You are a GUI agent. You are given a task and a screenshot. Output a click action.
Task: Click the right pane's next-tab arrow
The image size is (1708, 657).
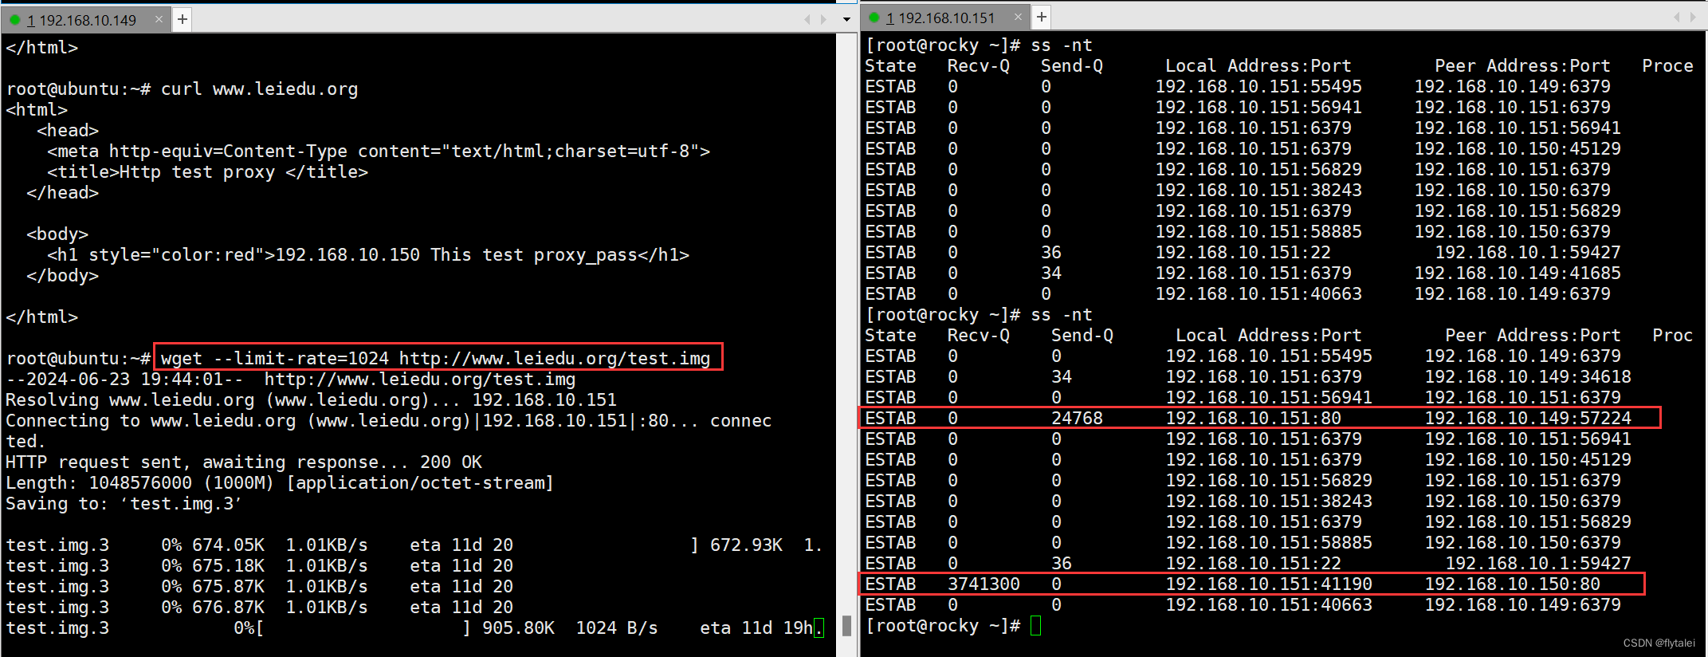point(1694,17)
